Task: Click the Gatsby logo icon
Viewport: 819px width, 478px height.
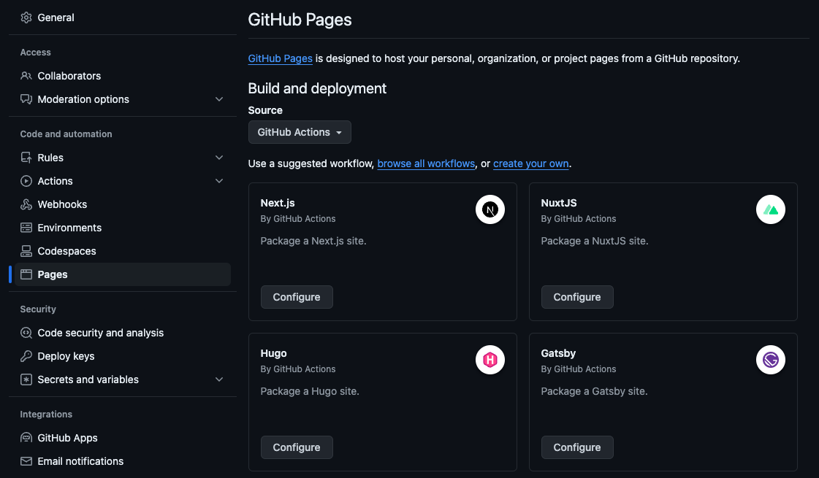Action: coord(771,360)
